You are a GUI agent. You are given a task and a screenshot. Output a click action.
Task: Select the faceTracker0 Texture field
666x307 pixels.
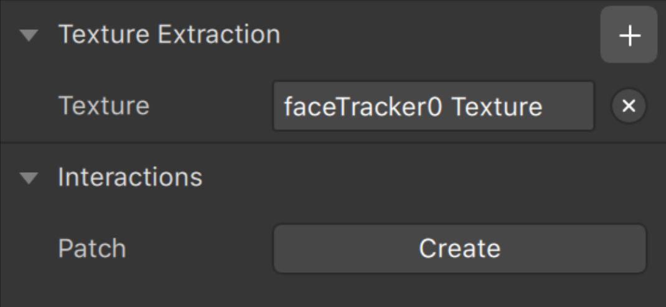(433, 106)
